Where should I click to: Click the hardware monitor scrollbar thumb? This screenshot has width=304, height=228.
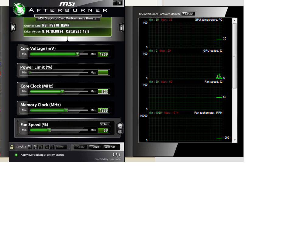pyautogui.click(x=235, y=56)
